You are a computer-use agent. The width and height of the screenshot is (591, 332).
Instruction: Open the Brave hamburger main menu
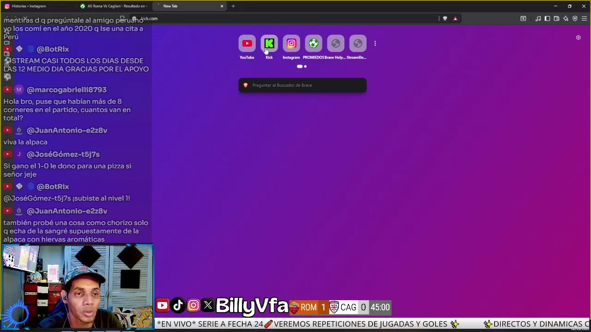(584, 18)
